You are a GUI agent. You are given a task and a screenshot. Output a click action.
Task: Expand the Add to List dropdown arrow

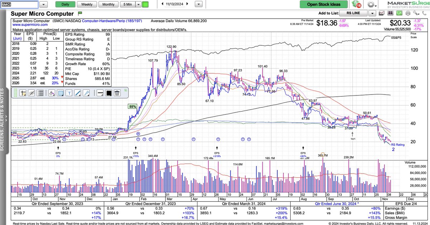coord(372,13)
